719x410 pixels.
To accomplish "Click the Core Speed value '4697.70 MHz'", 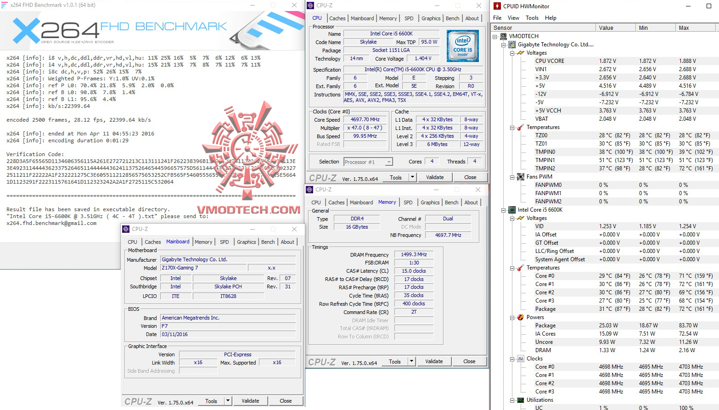I will point(365,119).
